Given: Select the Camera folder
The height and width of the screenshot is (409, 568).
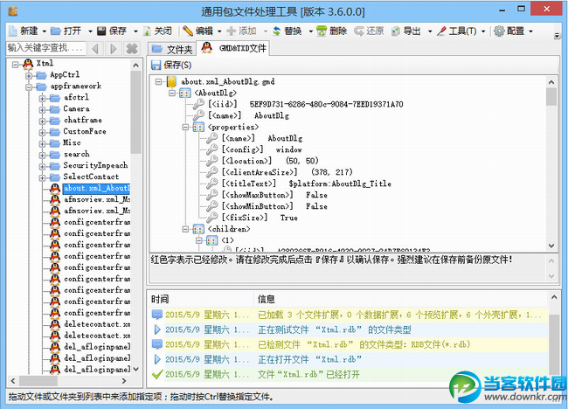Looking at the screenshot, I should point(76,108).
